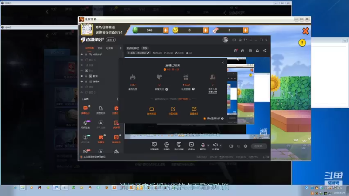This screenshot has width=349, height=196.
Task: Go back with arrow in the background game window
Action: 47,12
